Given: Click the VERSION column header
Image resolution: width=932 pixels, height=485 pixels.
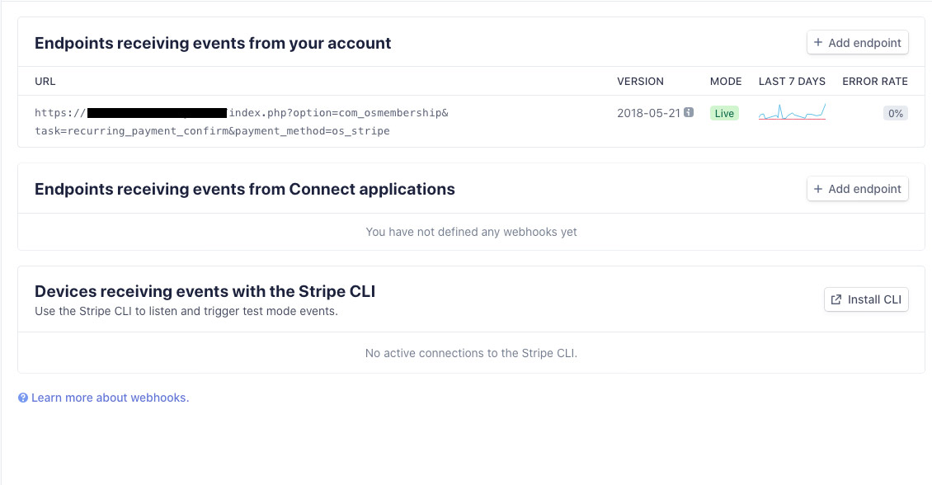Looking at the screenshot, I should coord(640,82).
